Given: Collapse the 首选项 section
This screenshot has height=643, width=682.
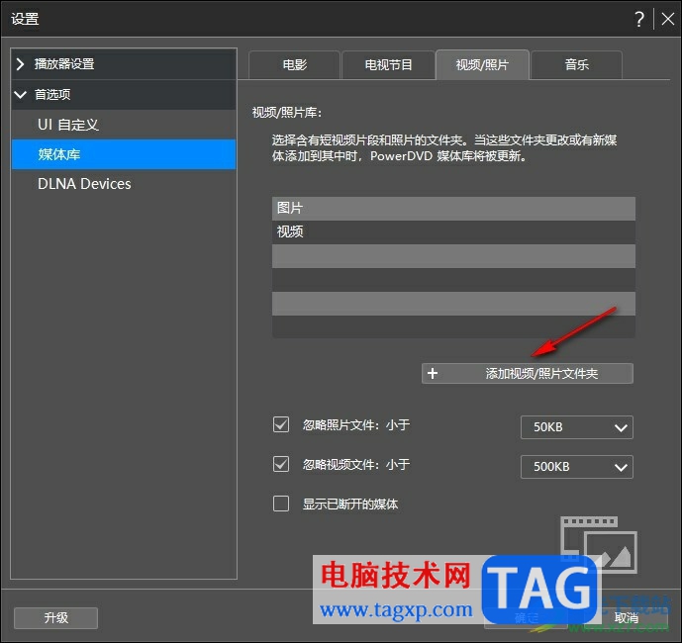Looking at the screenshot, I should pyautogui.click(x=124, y=94).
